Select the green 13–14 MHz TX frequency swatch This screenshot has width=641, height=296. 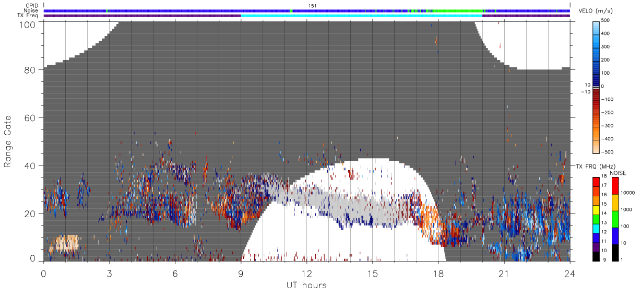[596, 219]
